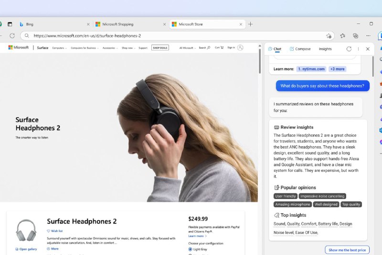The height and width of the screenshot is (255, 382).
Task: Open the Collections icon in browser toolbar
Action: (x=355, y=35)
